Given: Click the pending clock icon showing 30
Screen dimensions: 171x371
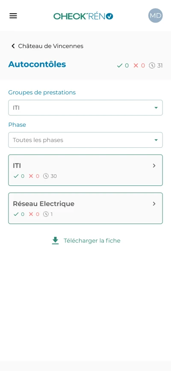Looking at the screenshot, I should click(x=46, y=176).
